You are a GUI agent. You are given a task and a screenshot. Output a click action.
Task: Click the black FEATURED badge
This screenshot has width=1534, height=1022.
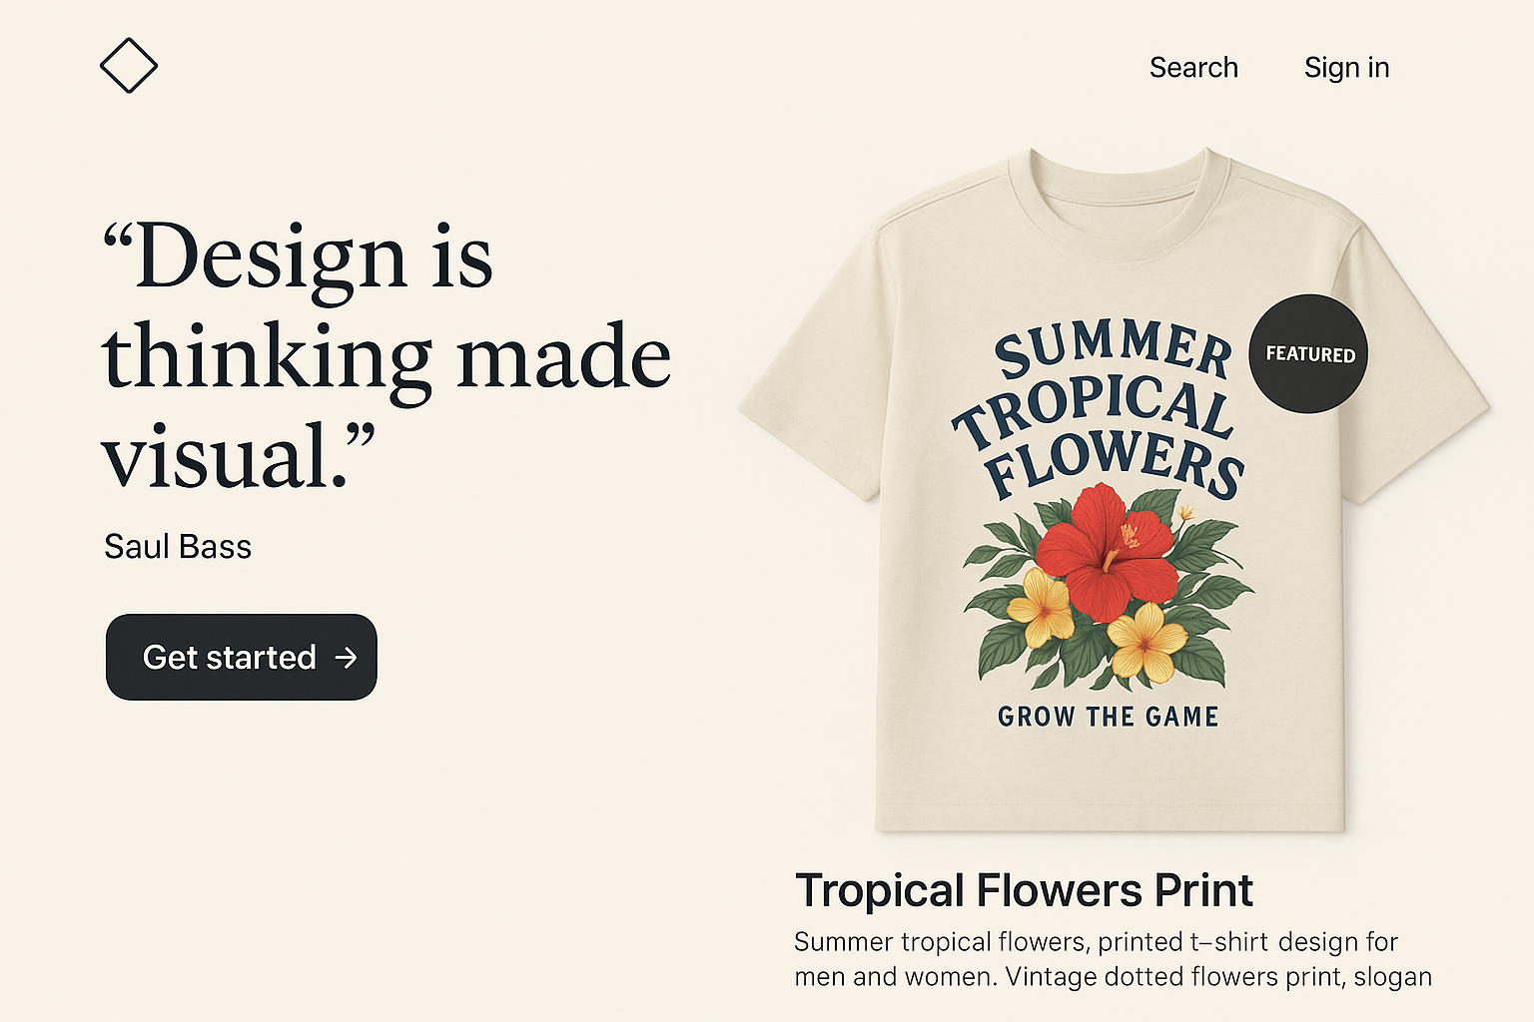[1308, 353]
